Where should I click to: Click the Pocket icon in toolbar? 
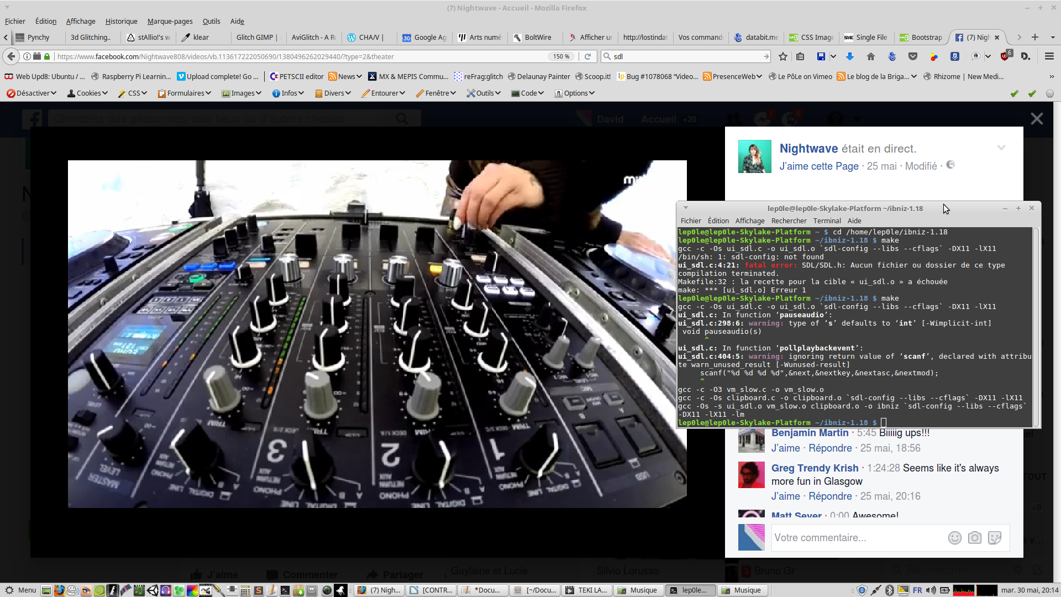(x=913, y=56)
